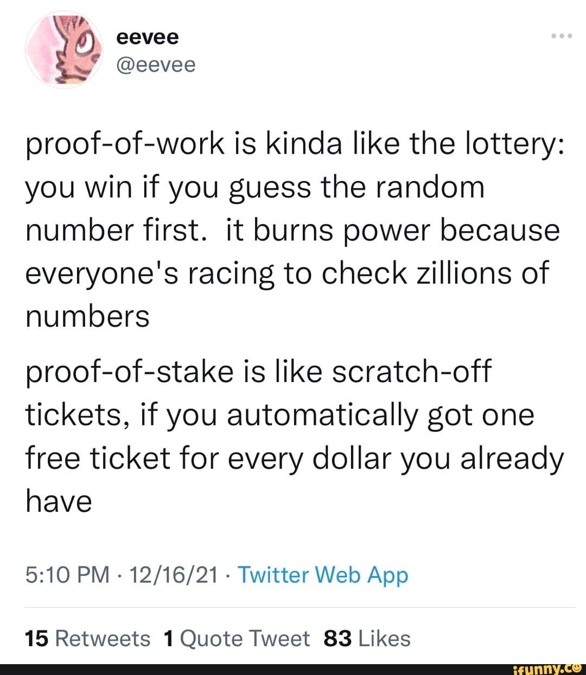Open the three-dot more options menu
Image resolution: width=586 pixels, height=675 pixels.
coord(561,36)
